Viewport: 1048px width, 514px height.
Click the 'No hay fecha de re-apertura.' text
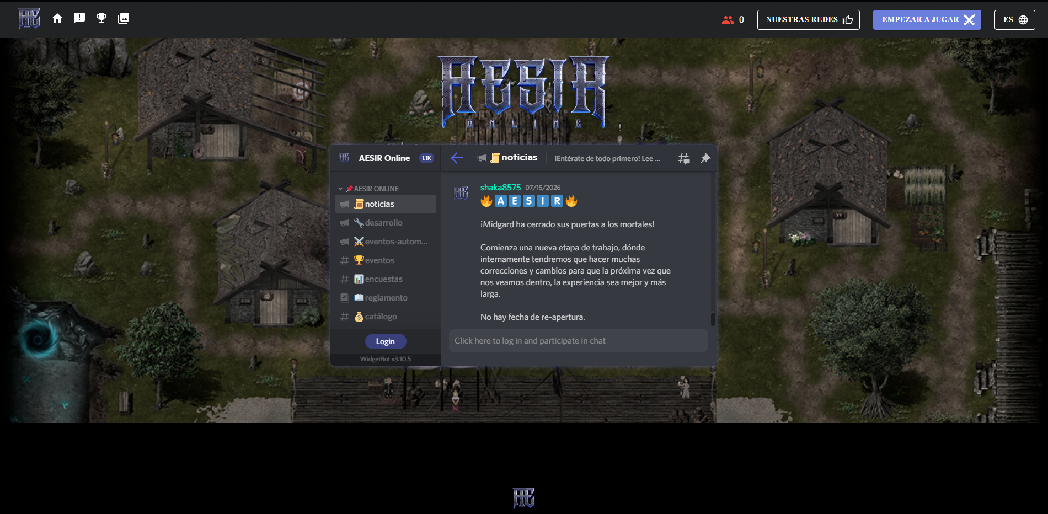point(533,317)
